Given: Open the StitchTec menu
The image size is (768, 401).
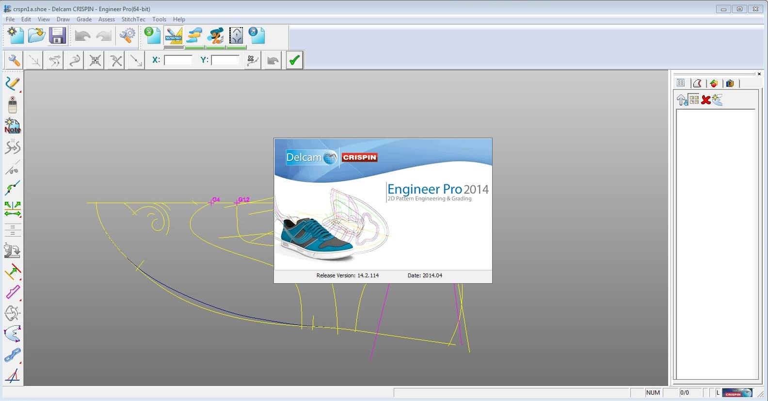Looking at the screenshot, I should click(x=133, y=19).
